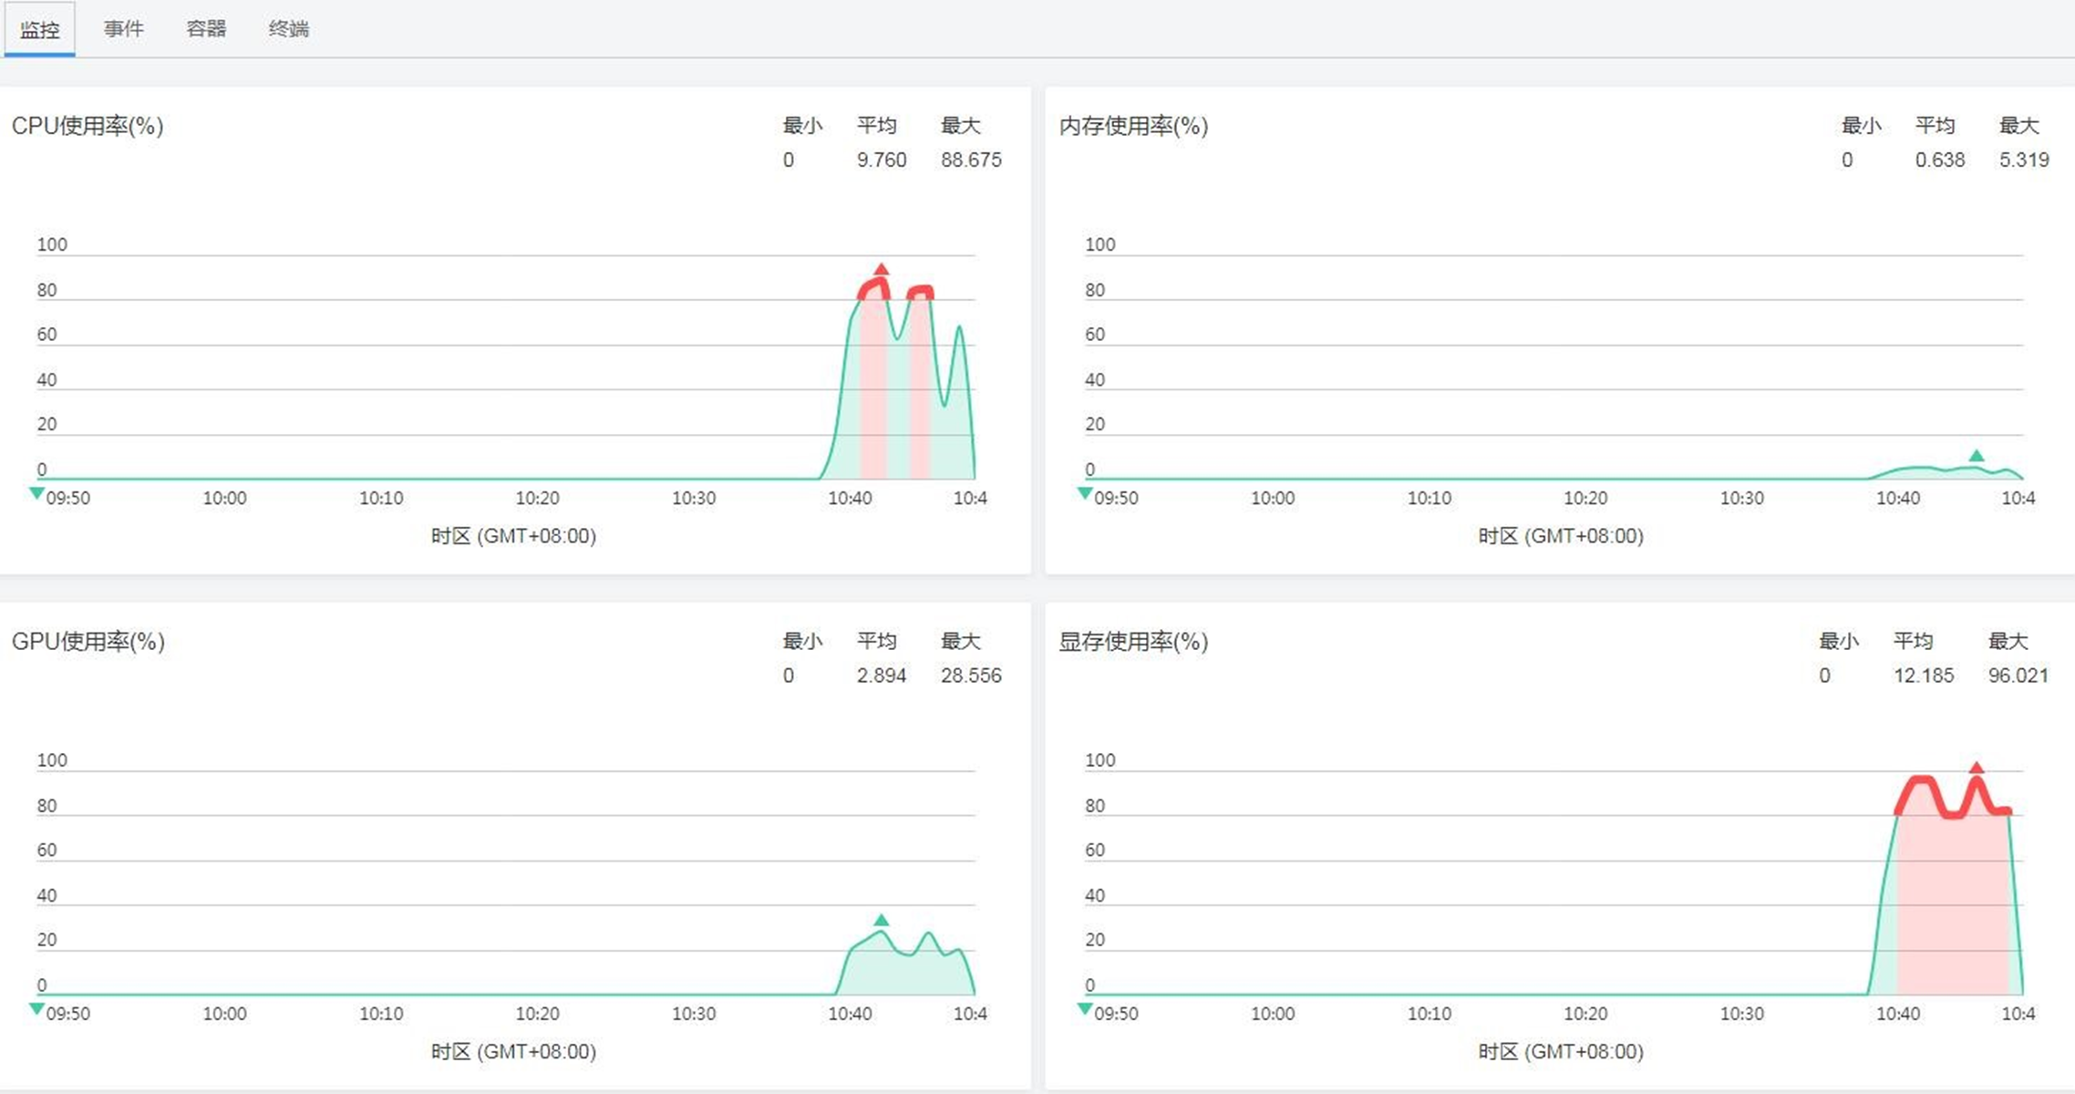
Task: Click the 内存使用率(%) chart title
Action: point(1133,126)
